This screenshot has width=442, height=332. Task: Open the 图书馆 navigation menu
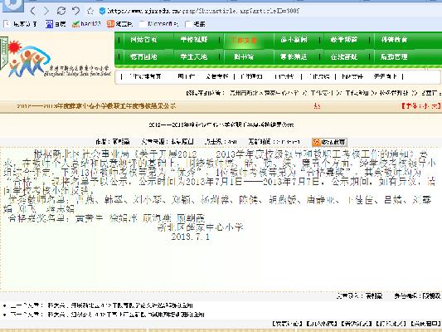[244, 57]
